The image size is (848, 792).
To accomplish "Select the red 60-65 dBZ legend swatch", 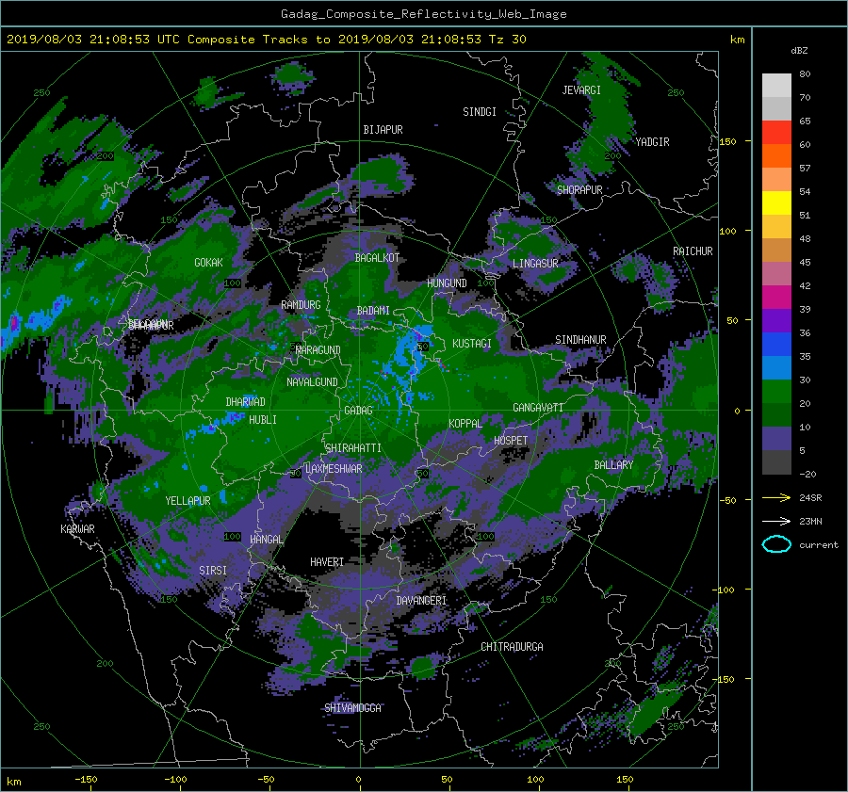I will pos(776,133).
